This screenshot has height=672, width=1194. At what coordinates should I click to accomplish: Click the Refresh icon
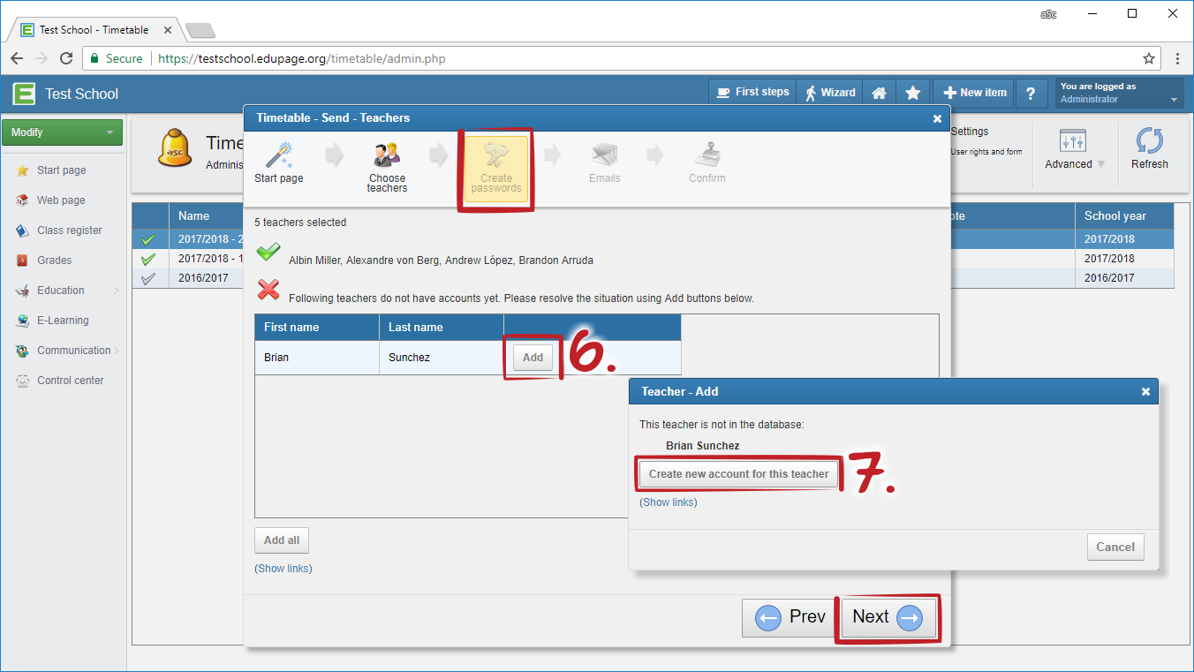point(1149,141)
